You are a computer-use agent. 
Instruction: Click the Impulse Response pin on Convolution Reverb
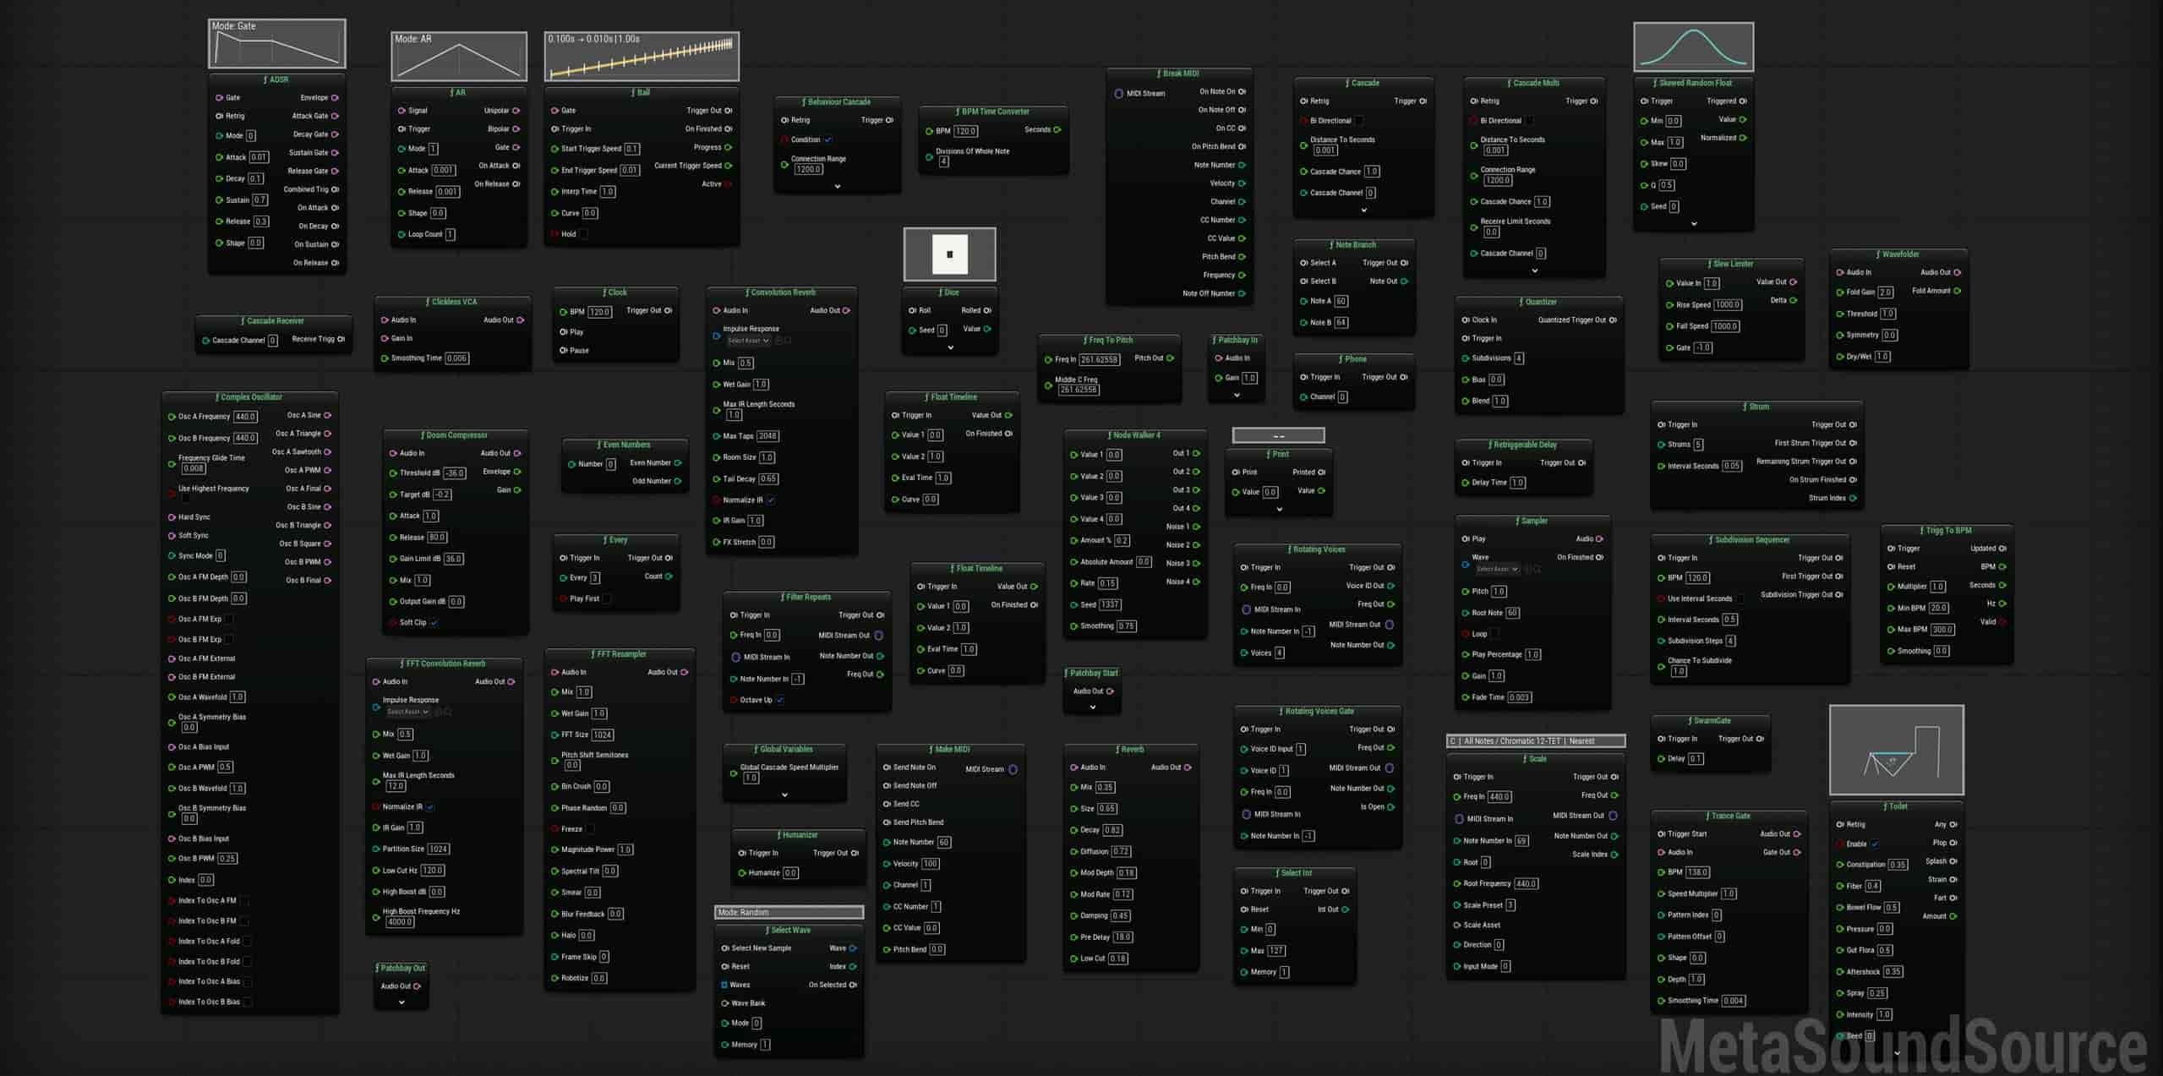pyautogui.click(x=717, y=336)
